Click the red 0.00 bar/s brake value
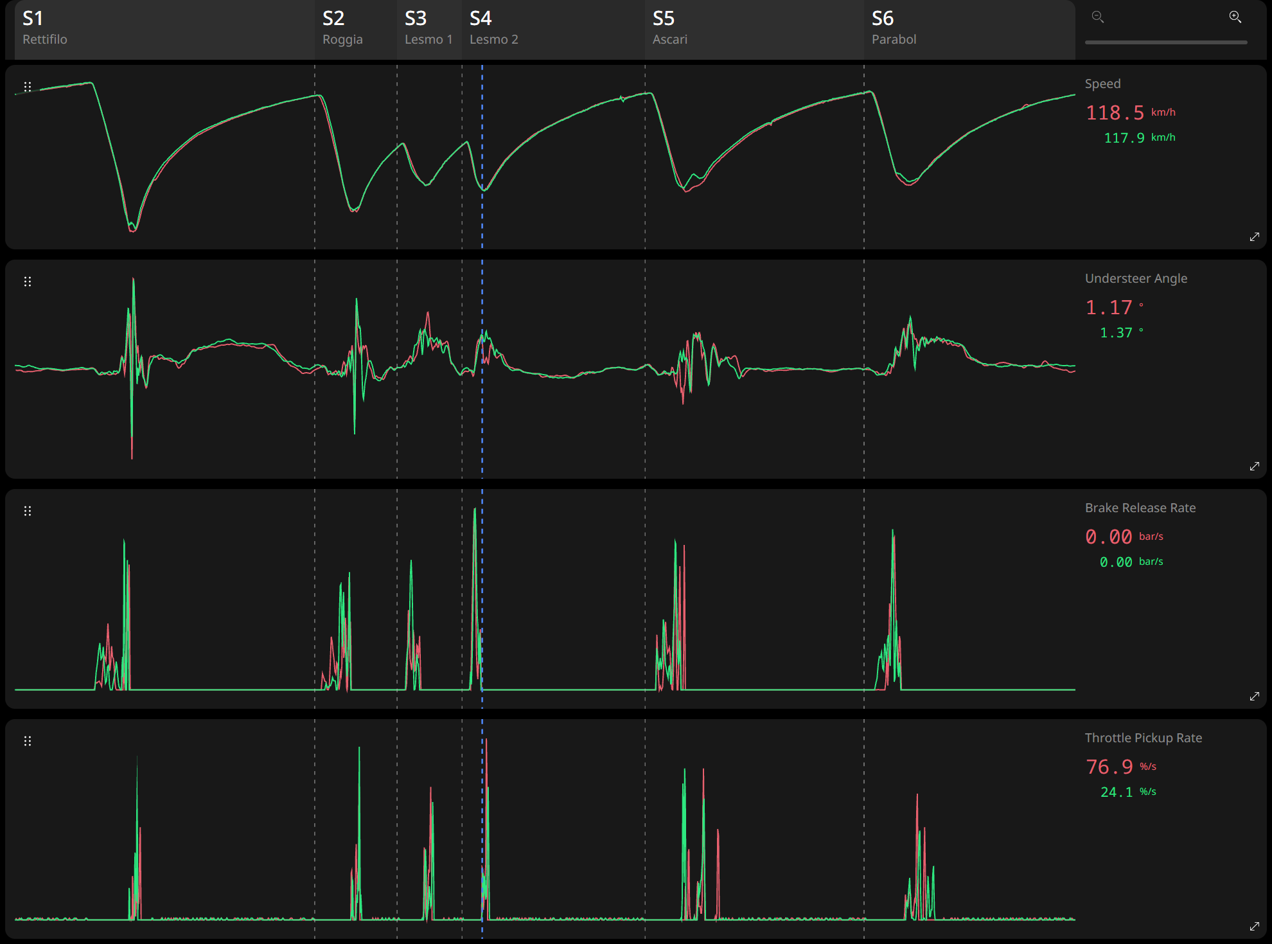The width and height of the screenshot is (1272, 944). click(x=1124, y=537)
